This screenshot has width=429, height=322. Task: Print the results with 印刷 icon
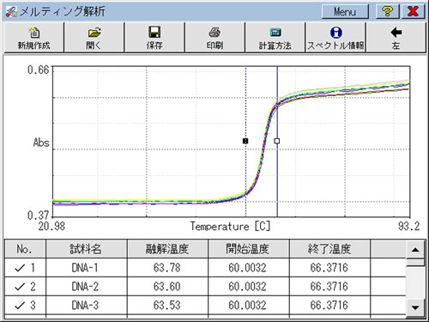214,38
